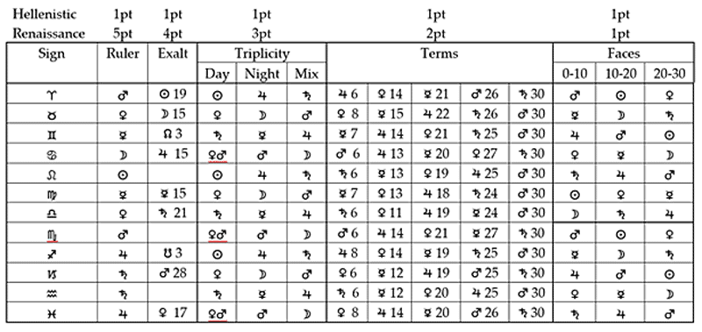Click Venus-Mars pair in Cancer's Day triplicity cell
The height and width of the screenshot is (332, 702).
[218, 154]
